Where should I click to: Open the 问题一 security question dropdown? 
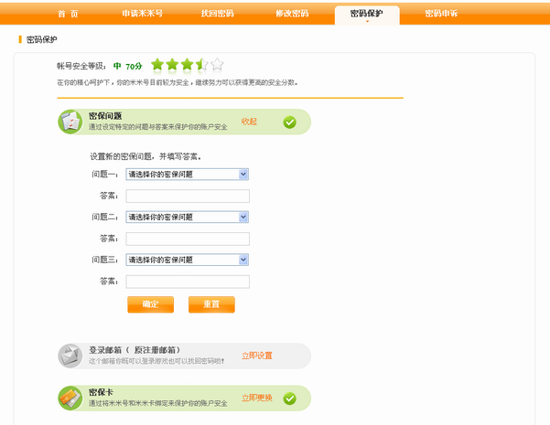188,174
